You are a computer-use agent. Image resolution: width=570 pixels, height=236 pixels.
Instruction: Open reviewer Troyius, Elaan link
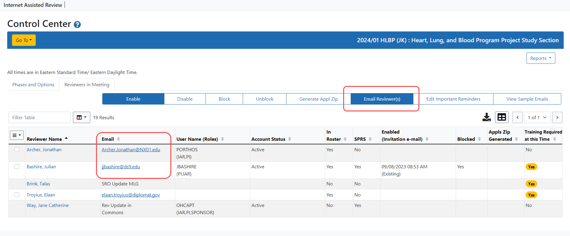[41, 195]
